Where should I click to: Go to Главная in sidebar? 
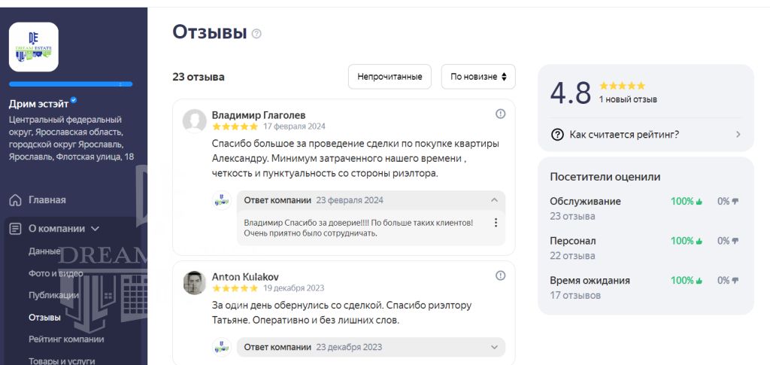click(x=47, y=200)
